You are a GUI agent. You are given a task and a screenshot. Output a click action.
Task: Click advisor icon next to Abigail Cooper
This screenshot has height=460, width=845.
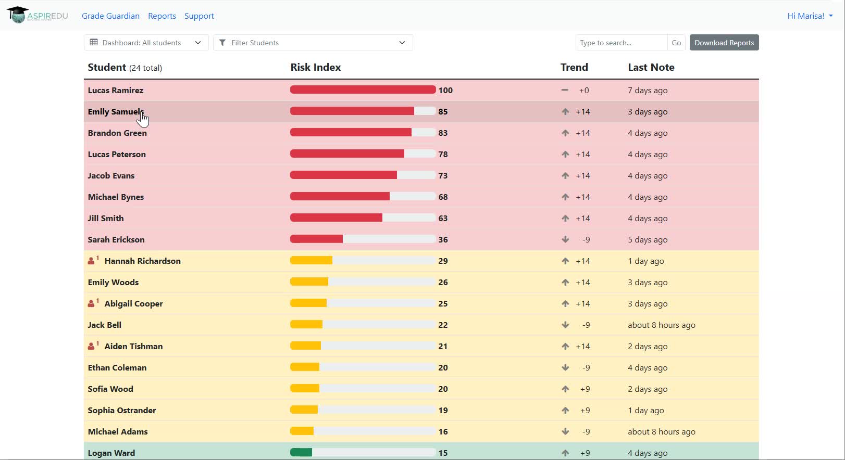pos(92,303)
